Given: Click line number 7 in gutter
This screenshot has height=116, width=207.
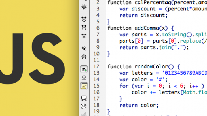Looking at the screenshot, I should pyautogui.click(x=98, y=35).
